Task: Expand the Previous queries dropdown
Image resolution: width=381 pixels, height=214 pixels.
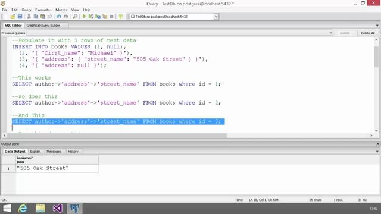Action: coord(331,33)
